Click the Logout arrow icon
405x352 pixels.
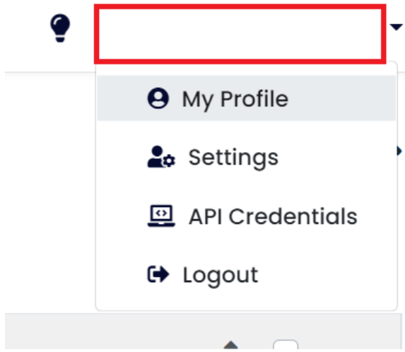point(158,274)
